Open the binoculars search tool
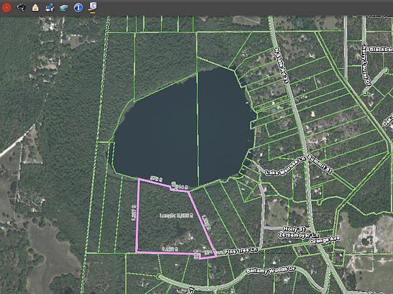This screenshot has height=294, width=393. pyautogui.click(x=21, y=7)
